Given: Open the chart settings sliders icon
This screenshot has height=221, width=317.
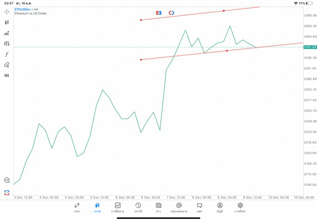Looking at the screenshot, I should click(7, 44).
